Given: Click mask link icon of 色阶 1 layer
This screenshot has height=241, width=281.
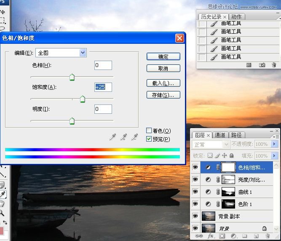Looking at the screenshot, I should 218,204.
